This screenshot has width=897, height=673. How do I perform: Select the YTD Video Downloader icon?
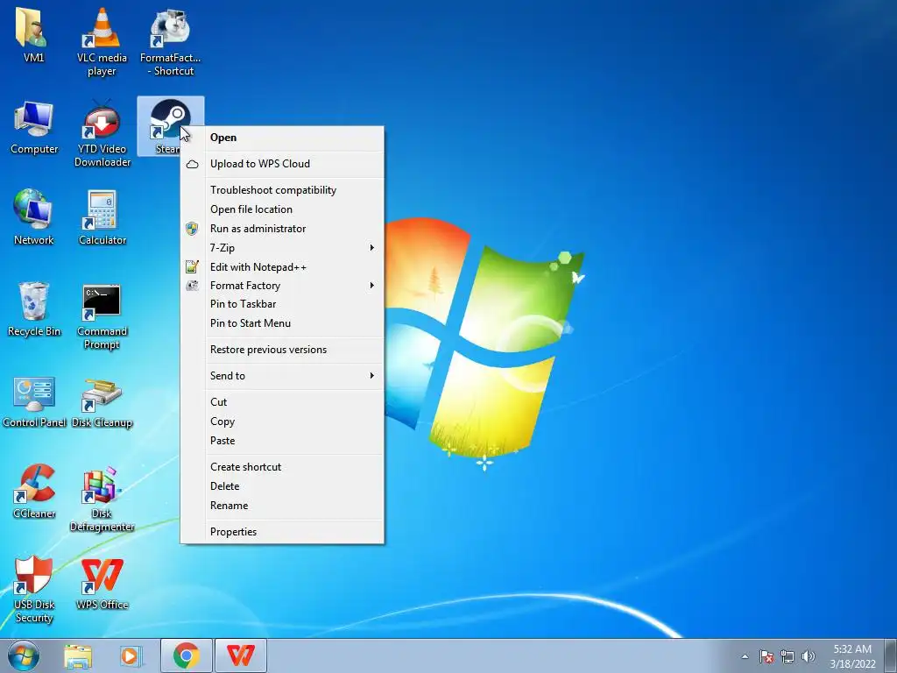pos(102,133)
